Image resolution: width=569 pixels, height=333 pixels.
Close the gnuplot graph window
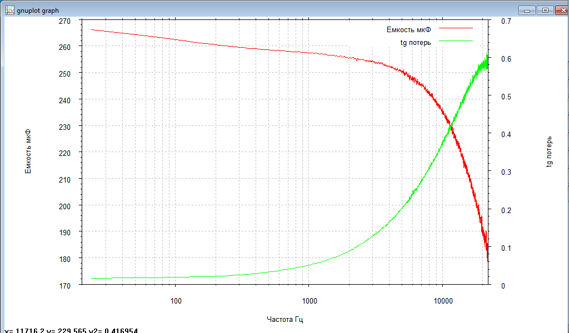562,11
